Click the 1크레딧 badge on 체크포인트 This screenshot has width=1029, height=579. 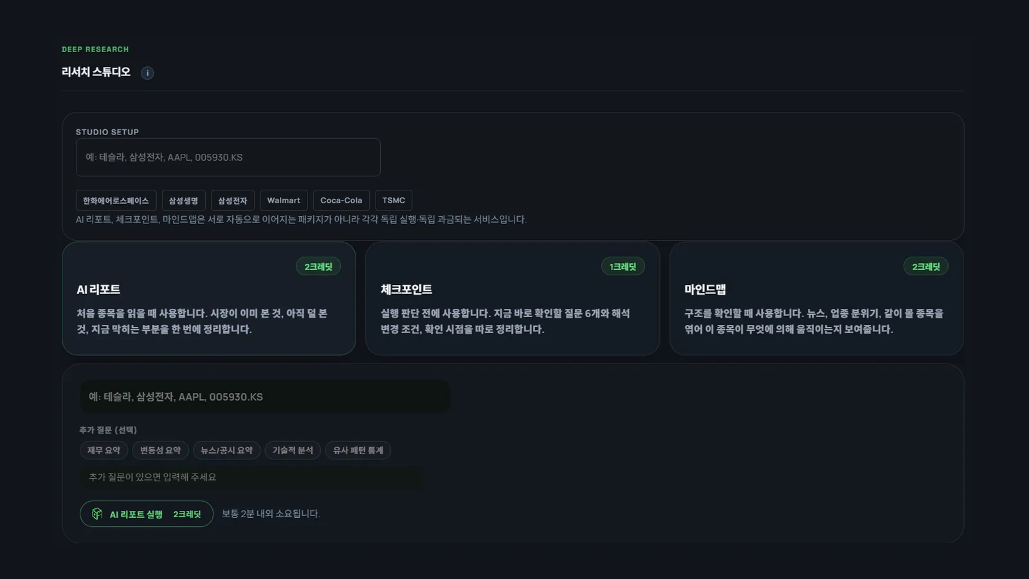click(622, 266)
